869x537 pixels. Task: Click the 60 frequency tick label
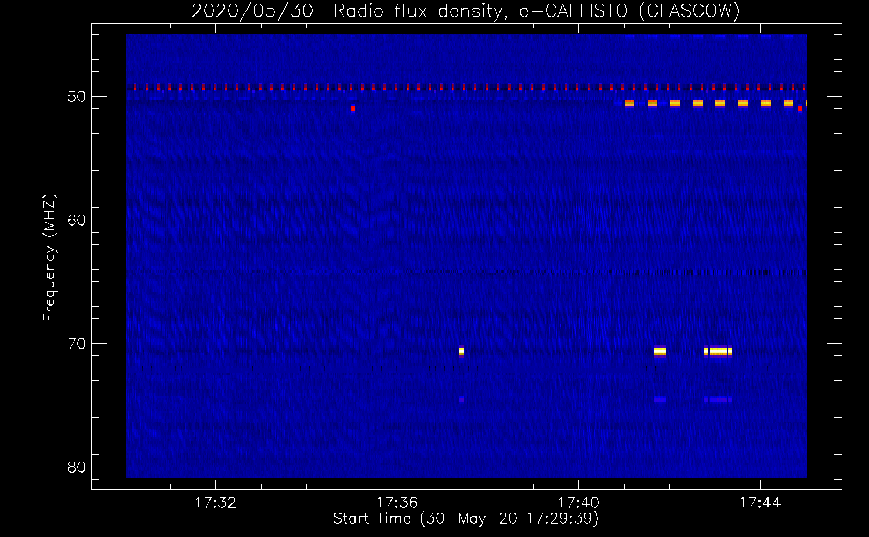[x=77, y=220]
